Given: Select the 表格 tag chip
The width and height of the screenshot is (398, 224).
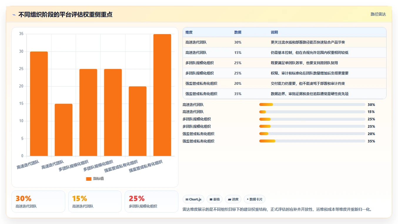Looking at the screenshot, I should point(215,199).
